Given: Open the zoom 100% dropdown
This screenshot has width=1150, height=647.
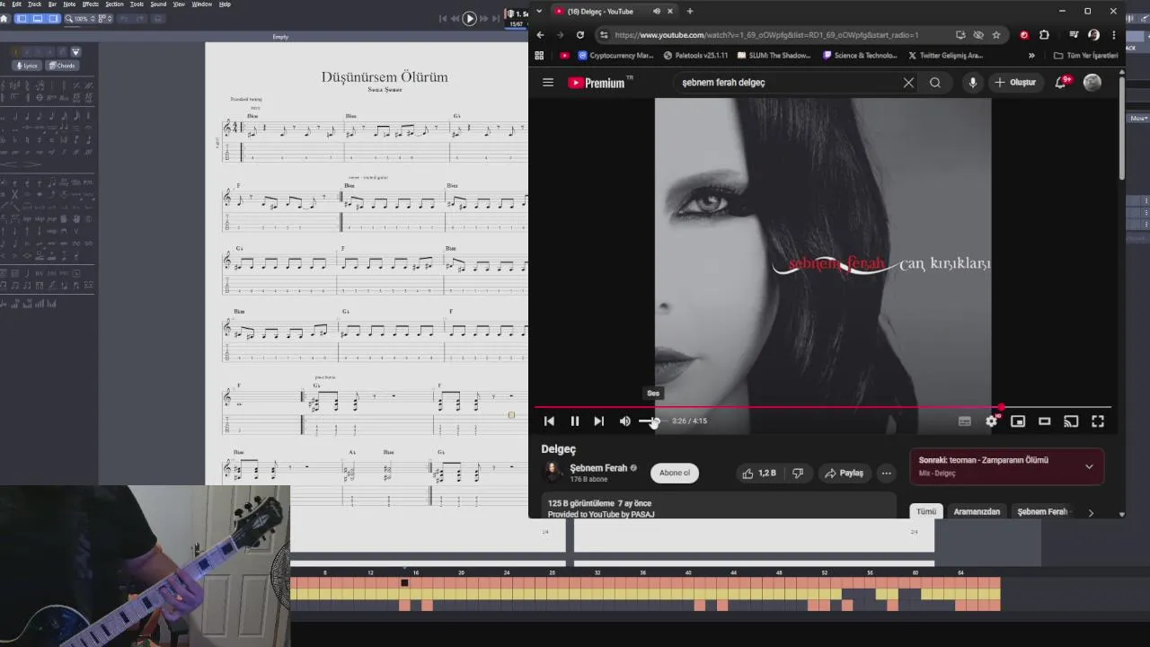Looking at the screenshot, I should [82, 19].
